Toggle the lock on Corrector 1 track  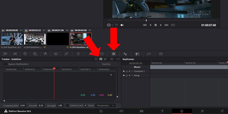(x=127, y=71)
